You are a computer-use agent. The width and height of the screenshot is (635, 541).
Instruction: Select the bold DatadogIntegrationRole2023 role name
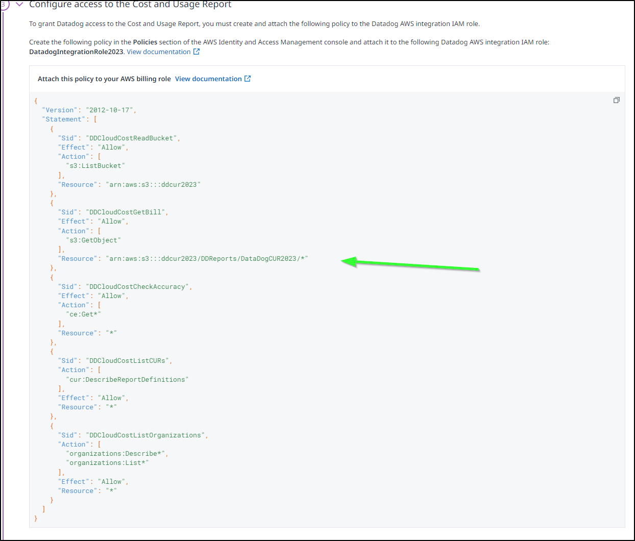coord(76,52)
